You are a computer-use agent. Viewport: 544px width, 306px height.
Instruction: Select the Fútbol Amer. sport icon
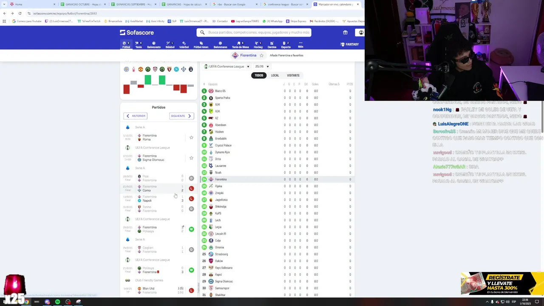pos(201,45)
